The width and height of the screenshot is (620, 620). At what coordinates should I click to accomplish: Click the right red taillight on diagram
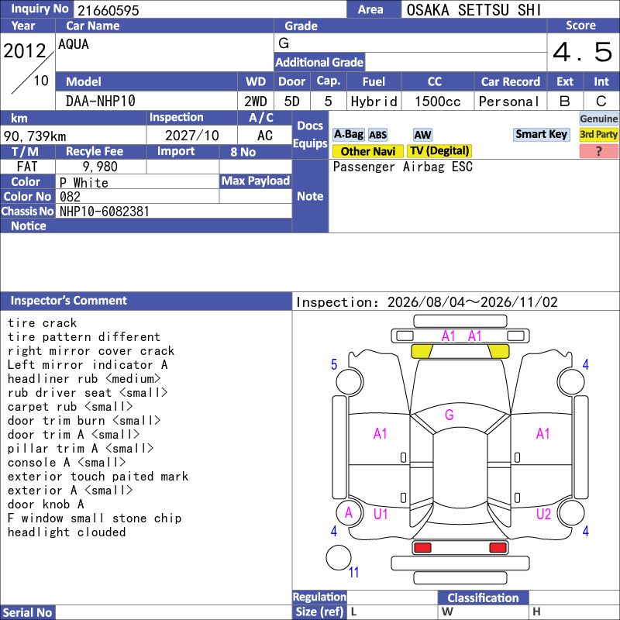[498, 548]
